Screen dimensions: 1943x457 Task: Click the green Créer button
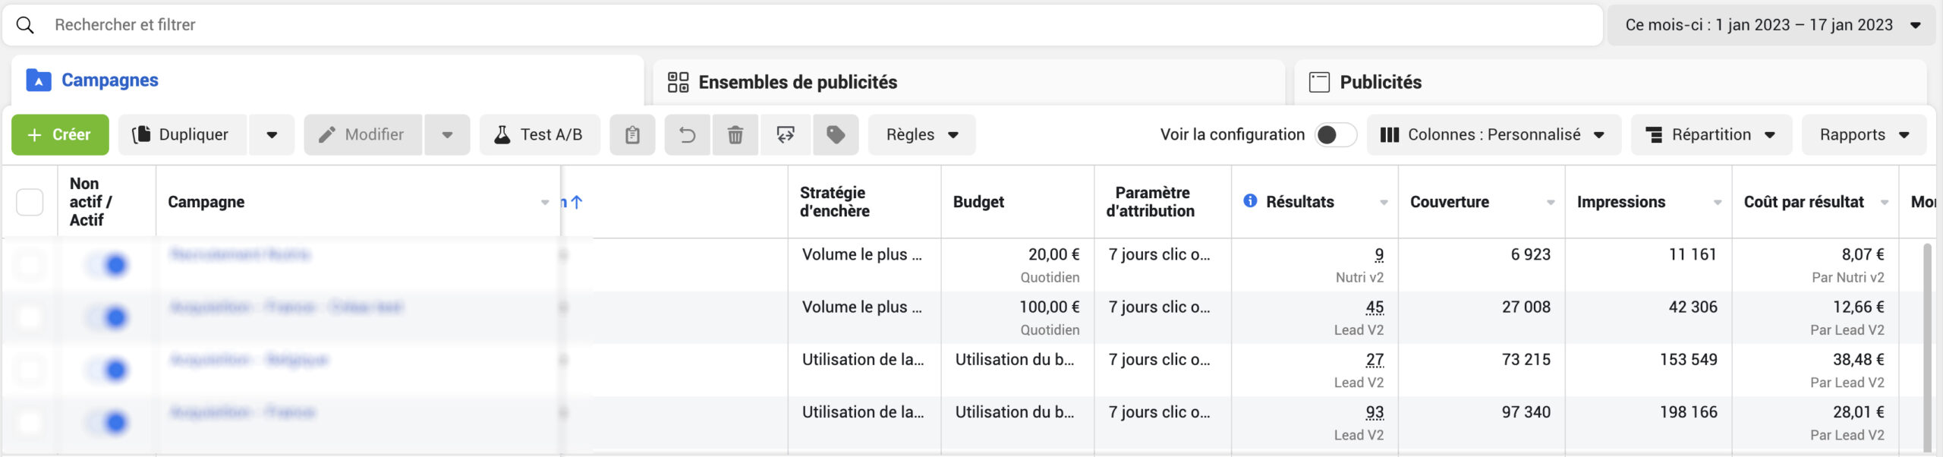[60, 135]
